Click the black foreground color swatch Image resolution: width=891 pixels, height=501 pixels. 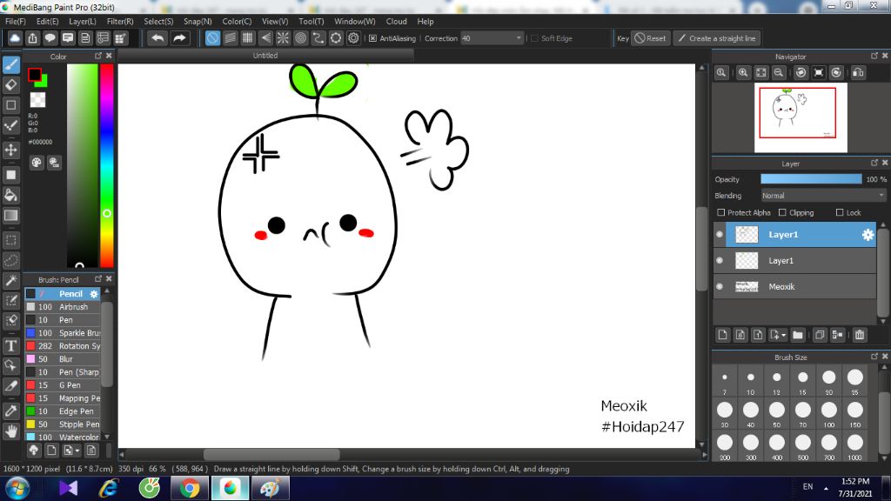click(x=35, y=75)
